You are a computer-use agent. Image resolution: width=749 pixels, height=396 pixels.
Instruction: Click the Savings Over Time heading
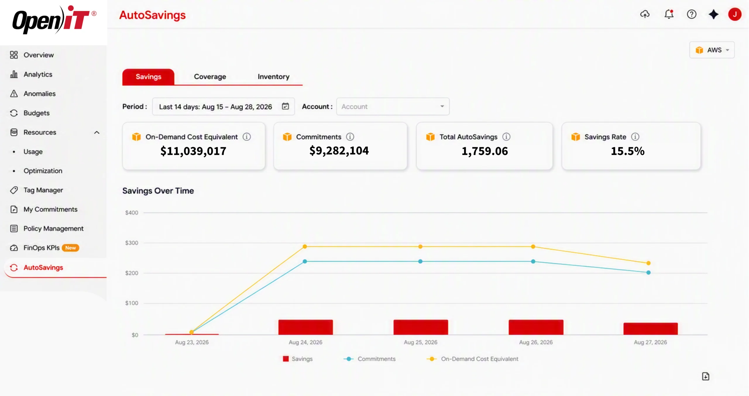[x=158, y=191]
